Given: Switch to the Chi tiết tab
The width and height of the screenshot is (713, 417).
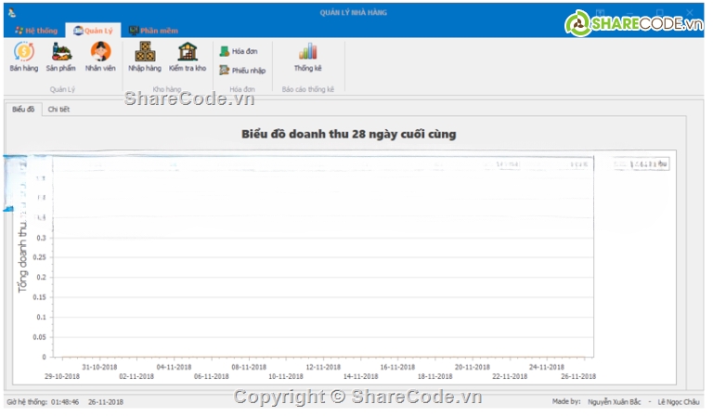Looking at the screenshot, I should (x=58, y=110).
